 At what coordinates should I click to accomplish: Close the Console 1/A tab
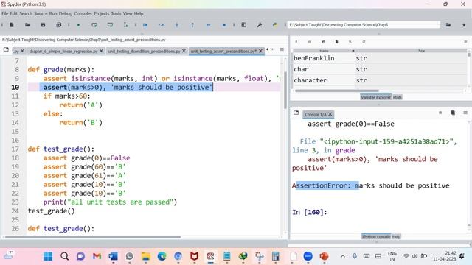(x=330, y=114)
